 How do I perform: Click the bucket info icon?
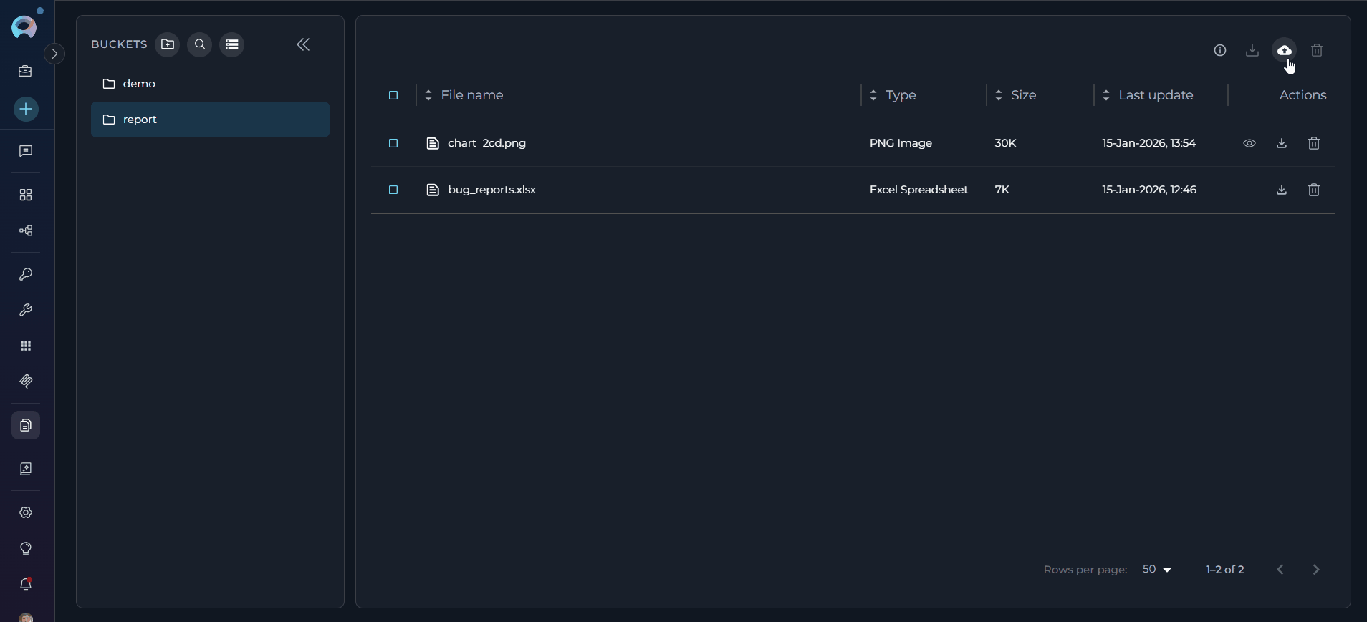(1219, 50)
